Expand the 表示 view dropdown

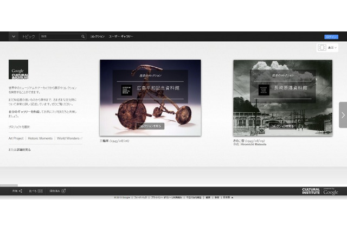(333, 48)
